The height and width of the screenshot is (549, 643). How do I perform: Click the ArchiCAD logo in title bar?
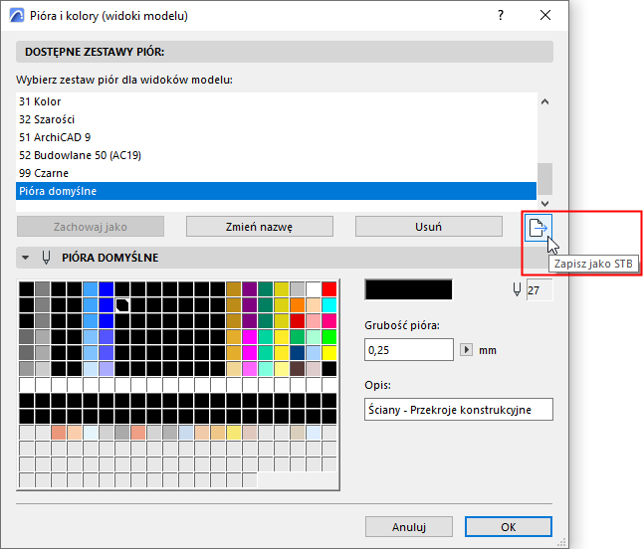[17, 16]
